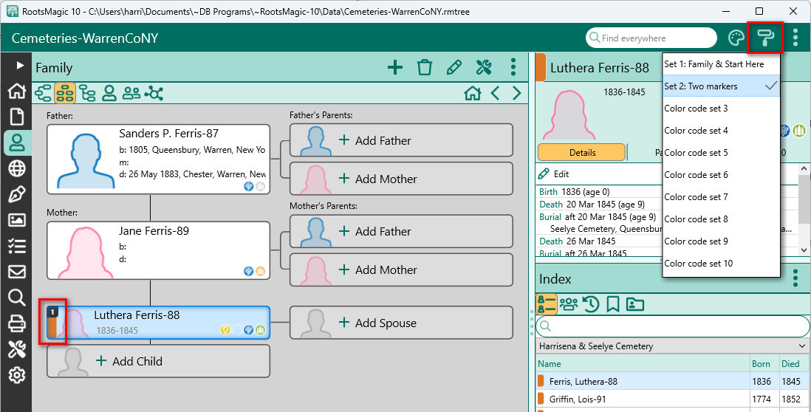811x412 pixels.
Task: Click the Find everywhere search field
Action: (x=651, y=38)
